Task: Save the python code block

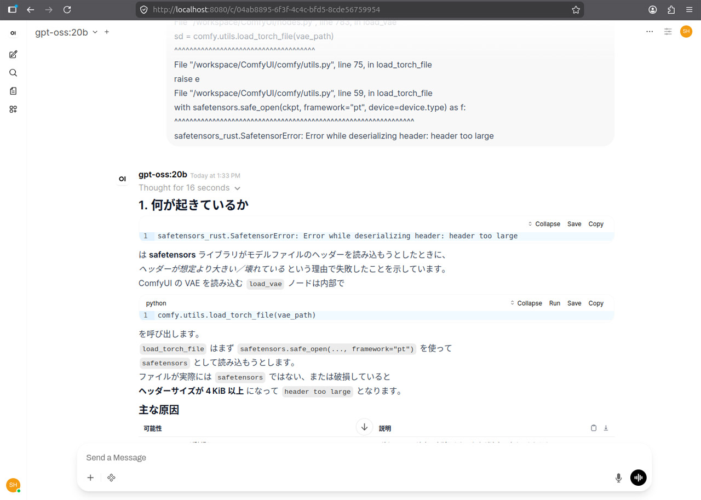Action: (x=574, y=303)
